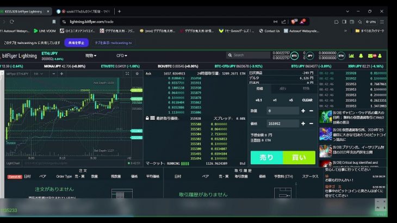This screenshot has width=397, height=223.
Task: Add +1 to order quantity
Action: tap(275, 100)
